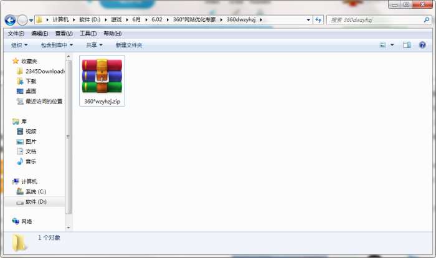Click navigation pane scroll down arrow
This screenshot has width=436, height=258.
coord(69,227)
